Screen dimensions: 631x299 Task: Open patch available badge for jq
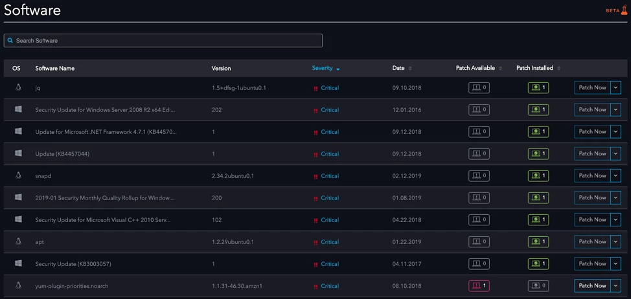coord(479,87)
